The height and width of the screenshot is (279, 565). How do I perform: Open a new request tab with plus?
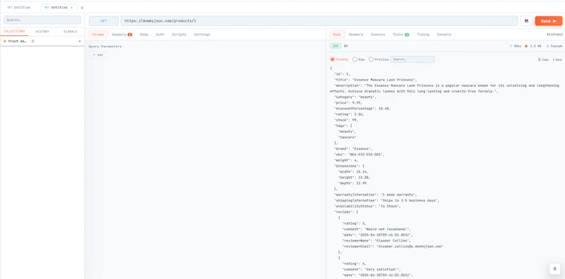point(82,8)
